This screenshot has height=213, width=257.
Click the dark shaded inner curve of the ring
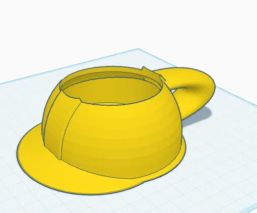click(x=196, y=89)
